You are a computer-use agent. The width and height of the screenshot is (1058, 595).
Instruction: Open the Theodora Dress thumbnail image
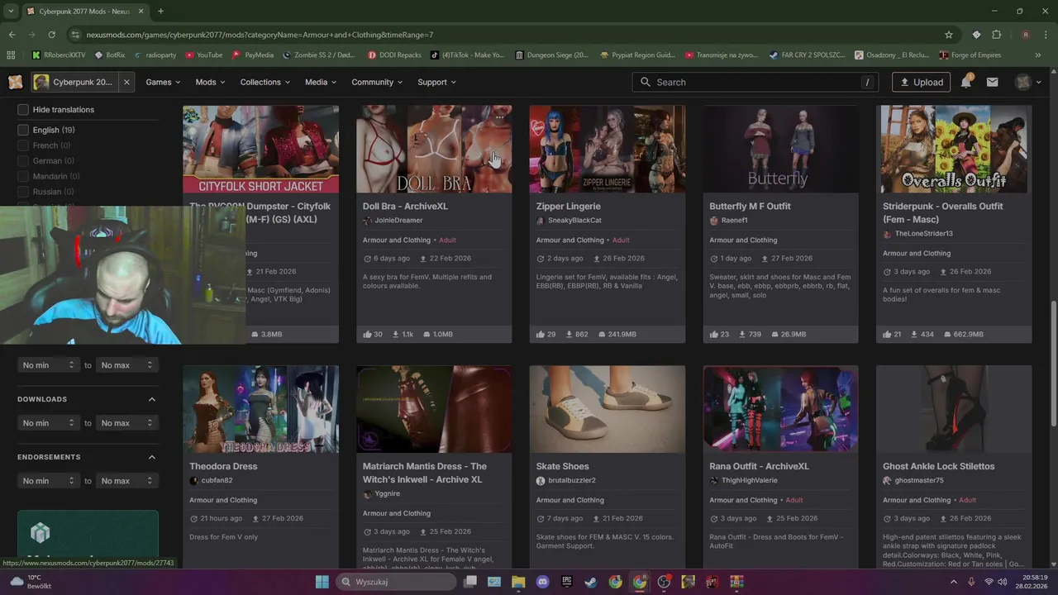(x=260, y=409)
